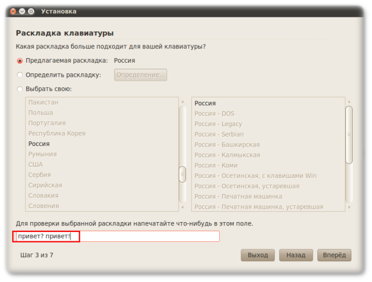The image size is (372, 282).
Task: Select 'Россия - Legacy' layout variant
Action: click(x=218, y=124)
